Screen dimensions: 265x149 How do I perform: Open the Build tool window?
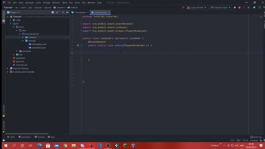coord(51,137)
